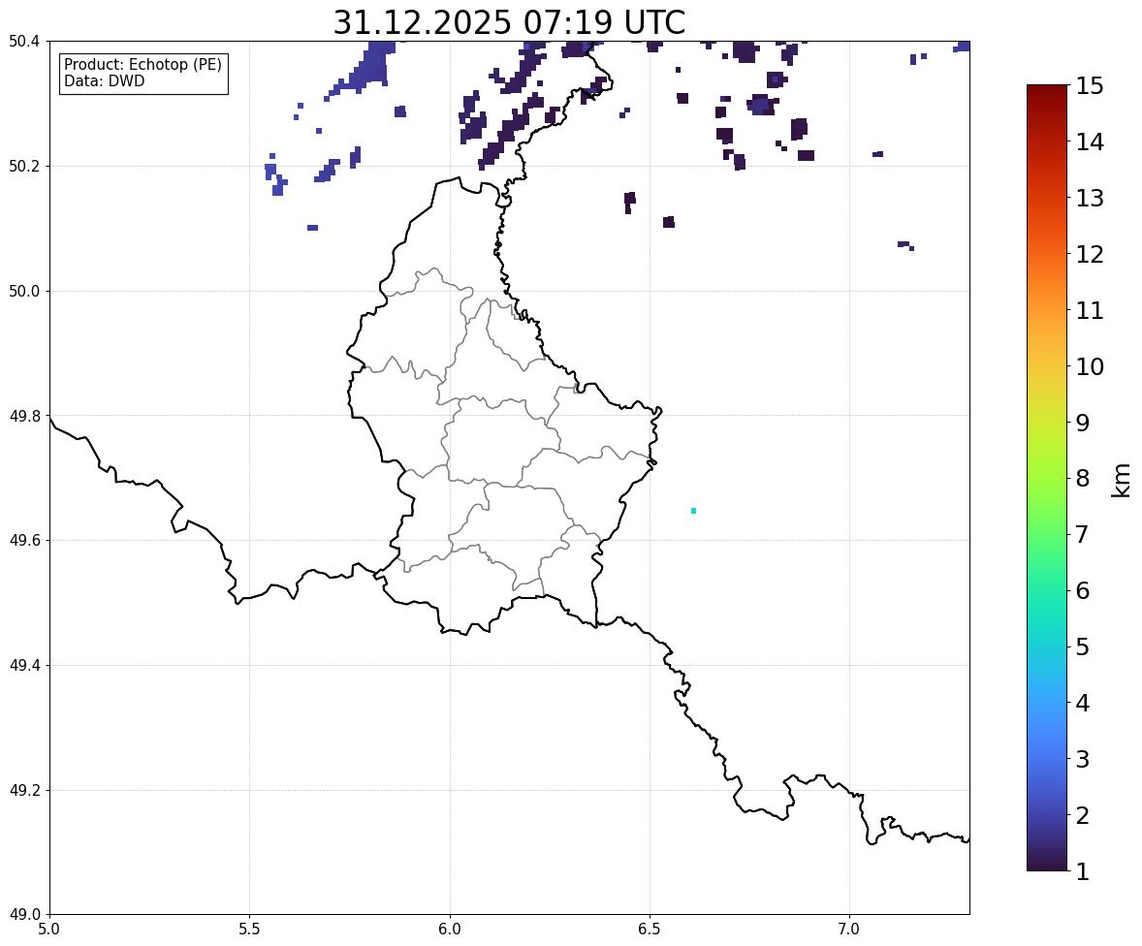Click the dark purple bottom of the colorbar
The image size is (1142, 946).
pyautogui.click(x=1047, y=861)
